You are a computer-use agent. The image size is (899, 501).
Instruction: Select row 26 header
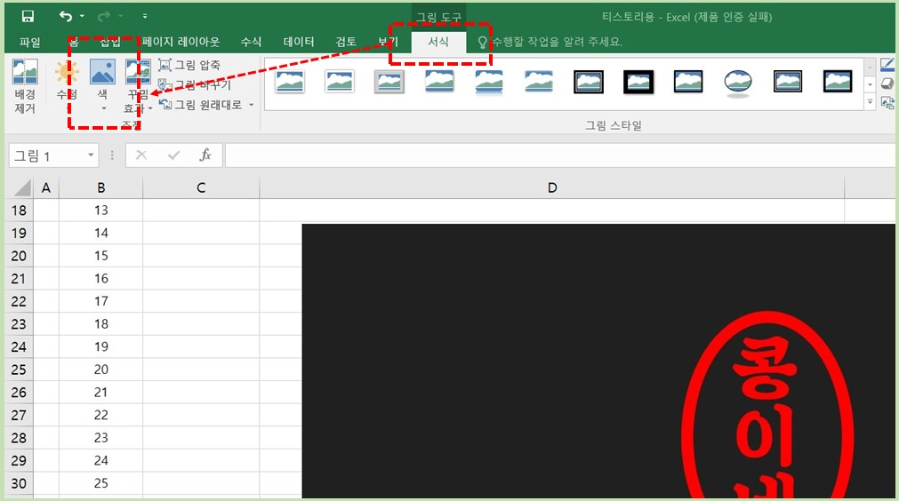point(19,393)
